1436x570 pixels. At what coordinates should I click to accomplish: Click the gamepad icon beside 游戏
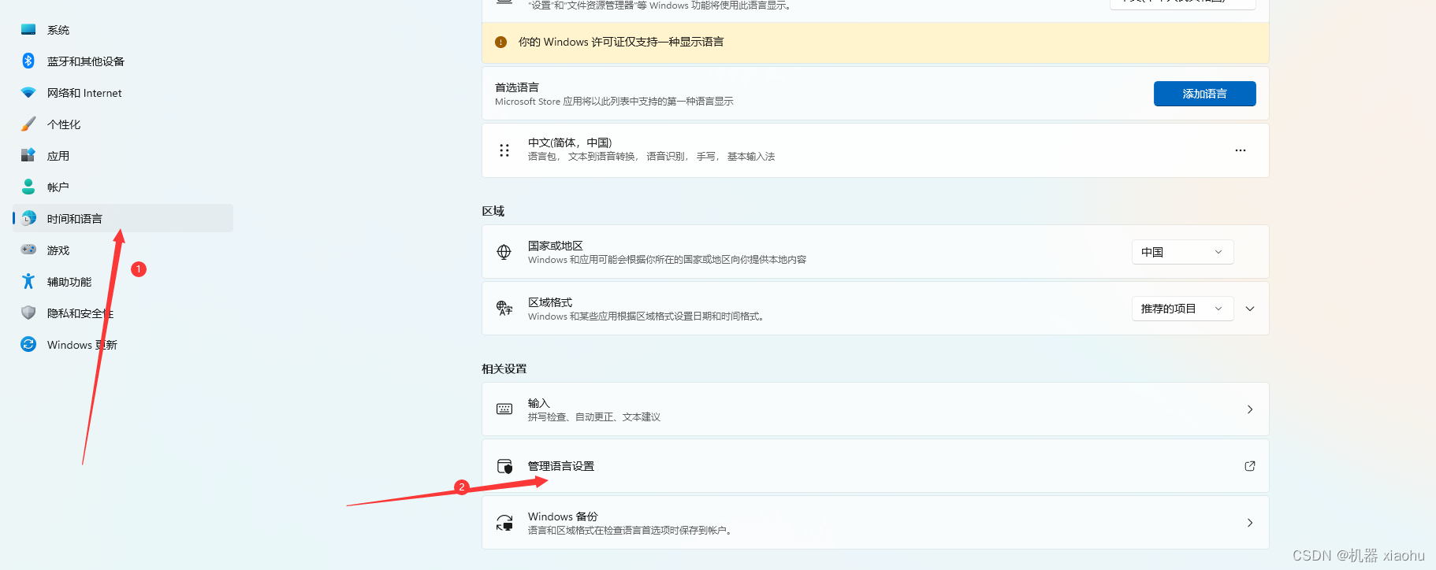pos(28,250)
